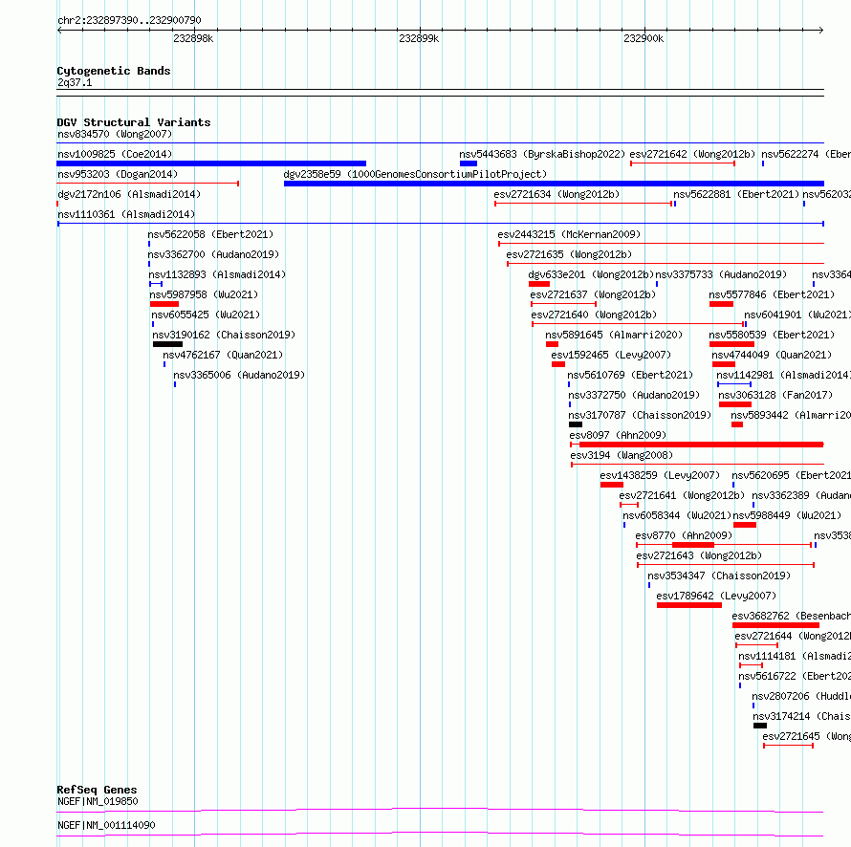Select esv2721641 (Wong2012b) label

(x=682, y=495)
